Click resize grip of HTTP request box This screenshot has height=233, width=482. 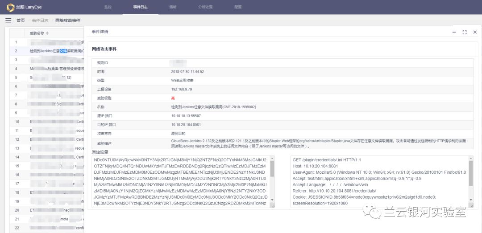coord(471,205)
